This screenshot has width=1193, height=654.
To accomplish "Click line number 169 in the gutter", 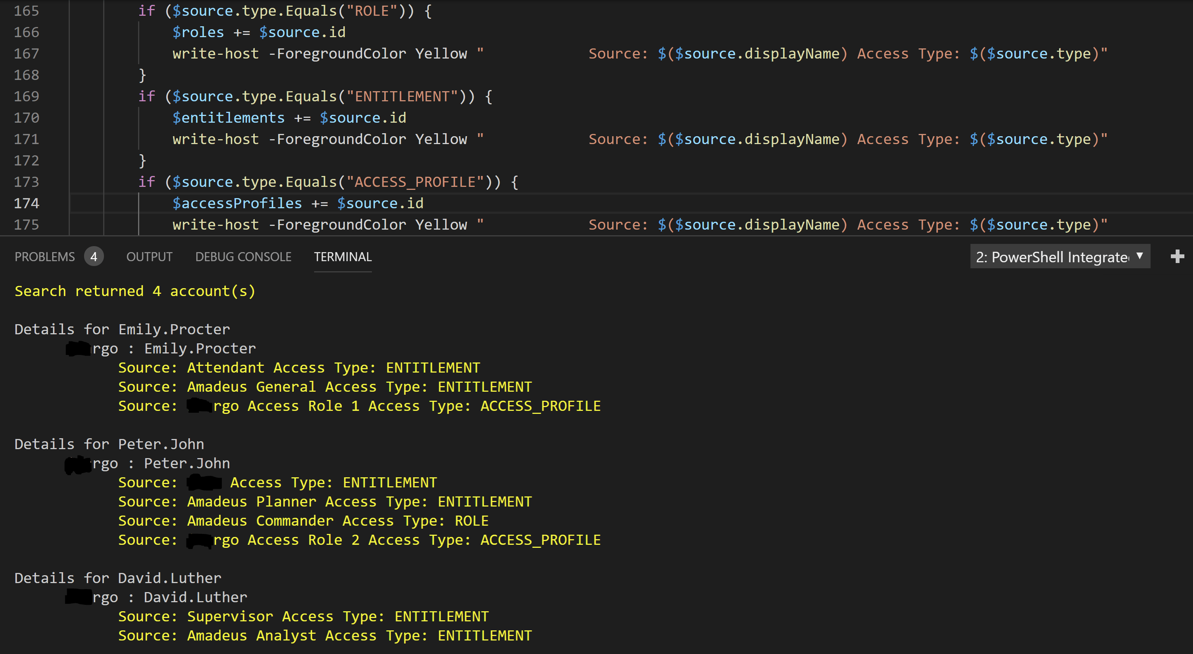I will [26, 96].
